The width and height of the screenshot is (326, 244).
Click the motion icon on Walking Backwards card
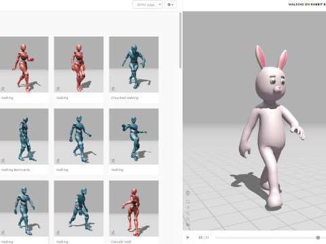pos(3,161)
